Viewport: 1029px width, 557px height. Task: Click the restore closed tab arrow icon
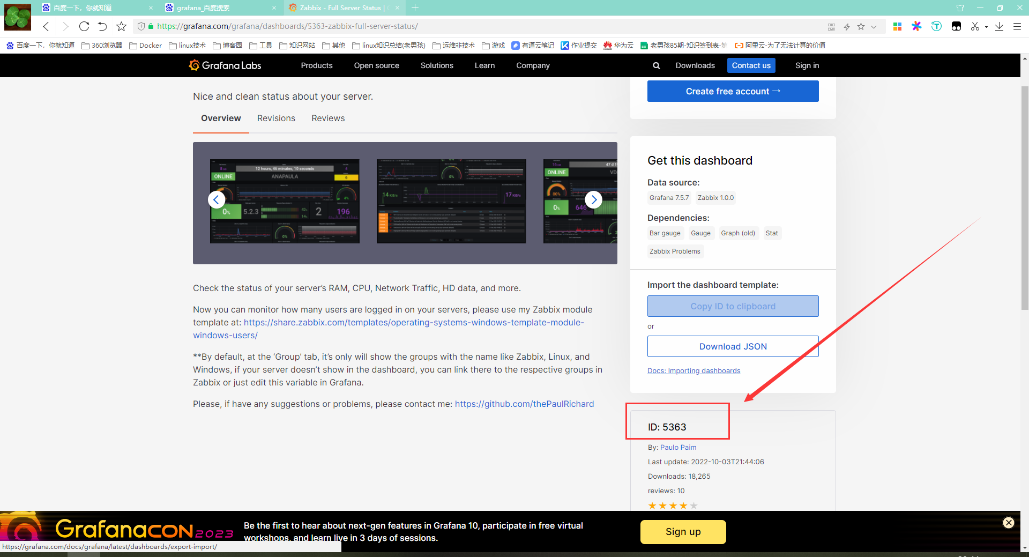[x=103, y=26]
